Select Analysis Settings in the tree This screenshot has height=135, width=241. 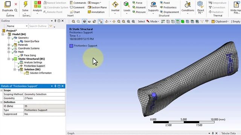[33, 63]
